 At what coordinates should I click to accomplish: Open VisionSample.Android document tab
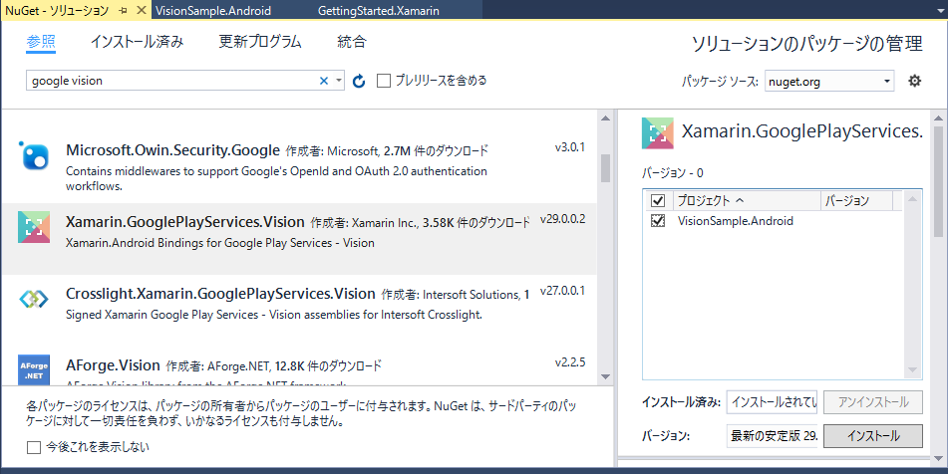pos(212,10)
